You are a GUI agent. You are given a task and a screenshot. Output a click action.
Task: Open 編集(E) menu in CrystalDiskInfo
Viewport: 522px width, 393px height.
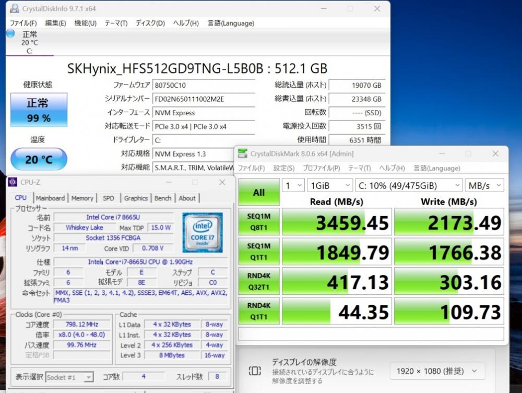pyautogui.click(x=55, y=23)
